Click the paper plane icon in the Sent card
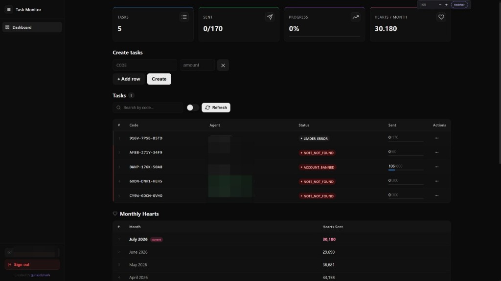The height and width of the screenshot is (281, 501). point(270,17)
